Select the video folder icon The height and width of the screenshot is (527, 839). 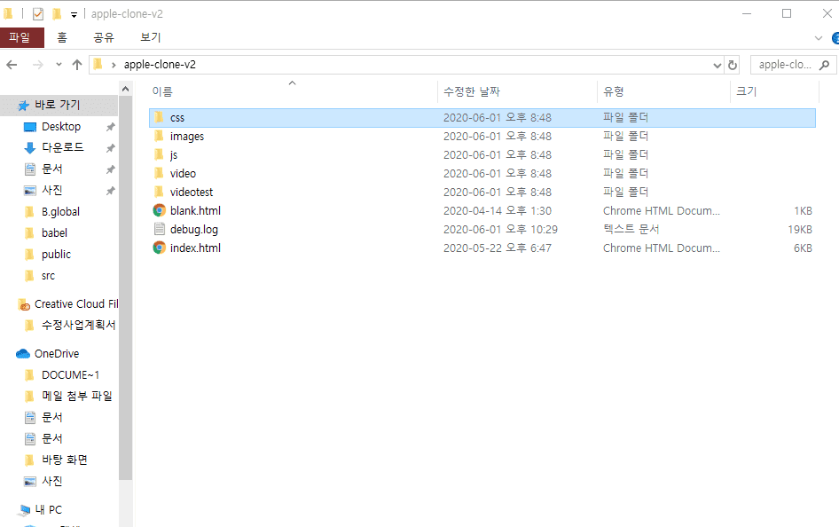tap(159, 173)
